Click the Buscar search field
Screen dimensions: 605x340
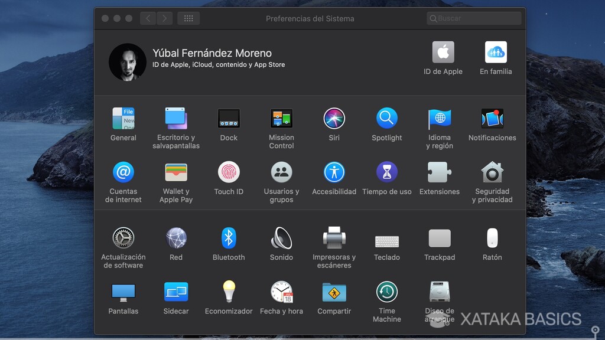coord(473,18)
